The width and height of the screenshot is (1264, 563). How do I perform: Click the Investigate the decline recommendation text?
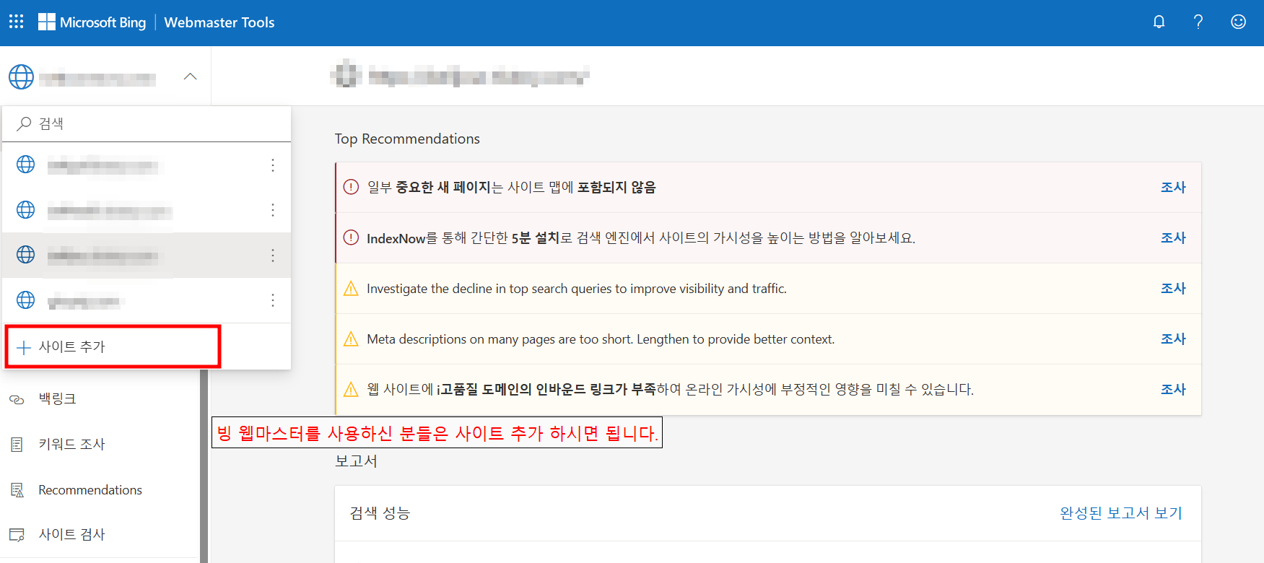pyautogui.click(x=577, y=288)
